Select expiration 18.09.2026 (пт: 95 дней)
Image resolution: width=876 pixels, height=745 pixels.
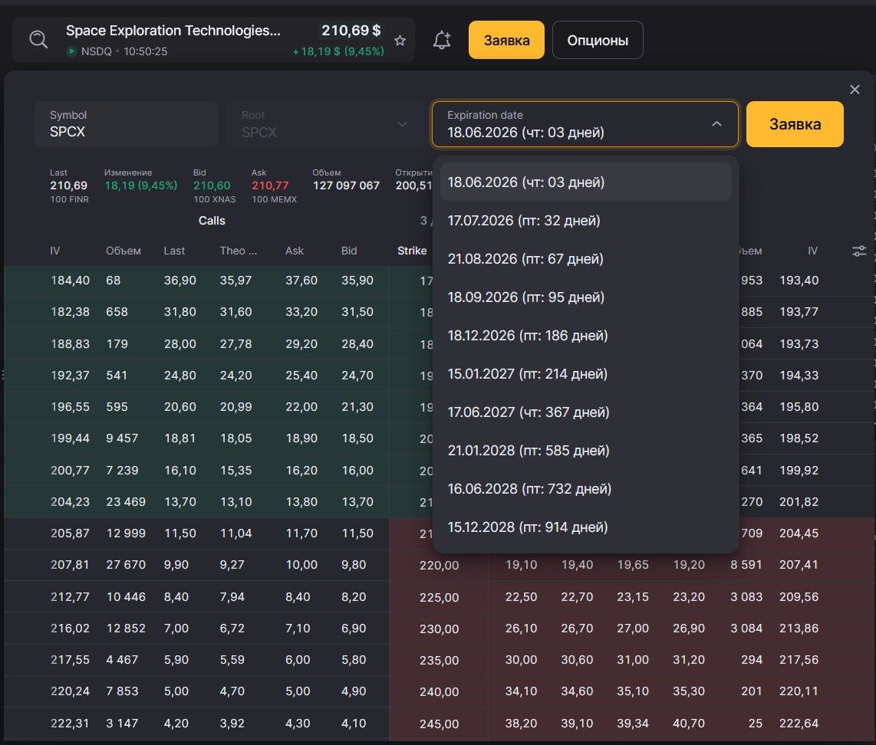tap(585, 297)
